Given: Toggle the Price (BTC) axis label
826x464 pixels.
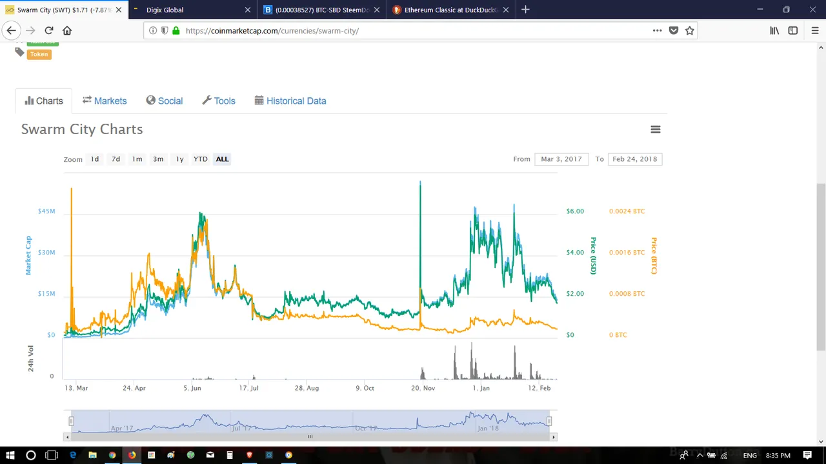Looking at the screenshot, I should tap(654, 256).
